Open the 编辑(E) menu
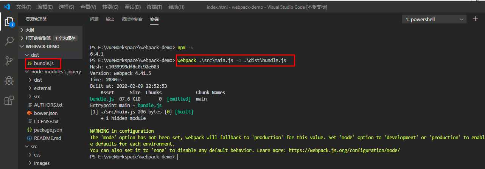485x169 pixels. pos(45,7)
